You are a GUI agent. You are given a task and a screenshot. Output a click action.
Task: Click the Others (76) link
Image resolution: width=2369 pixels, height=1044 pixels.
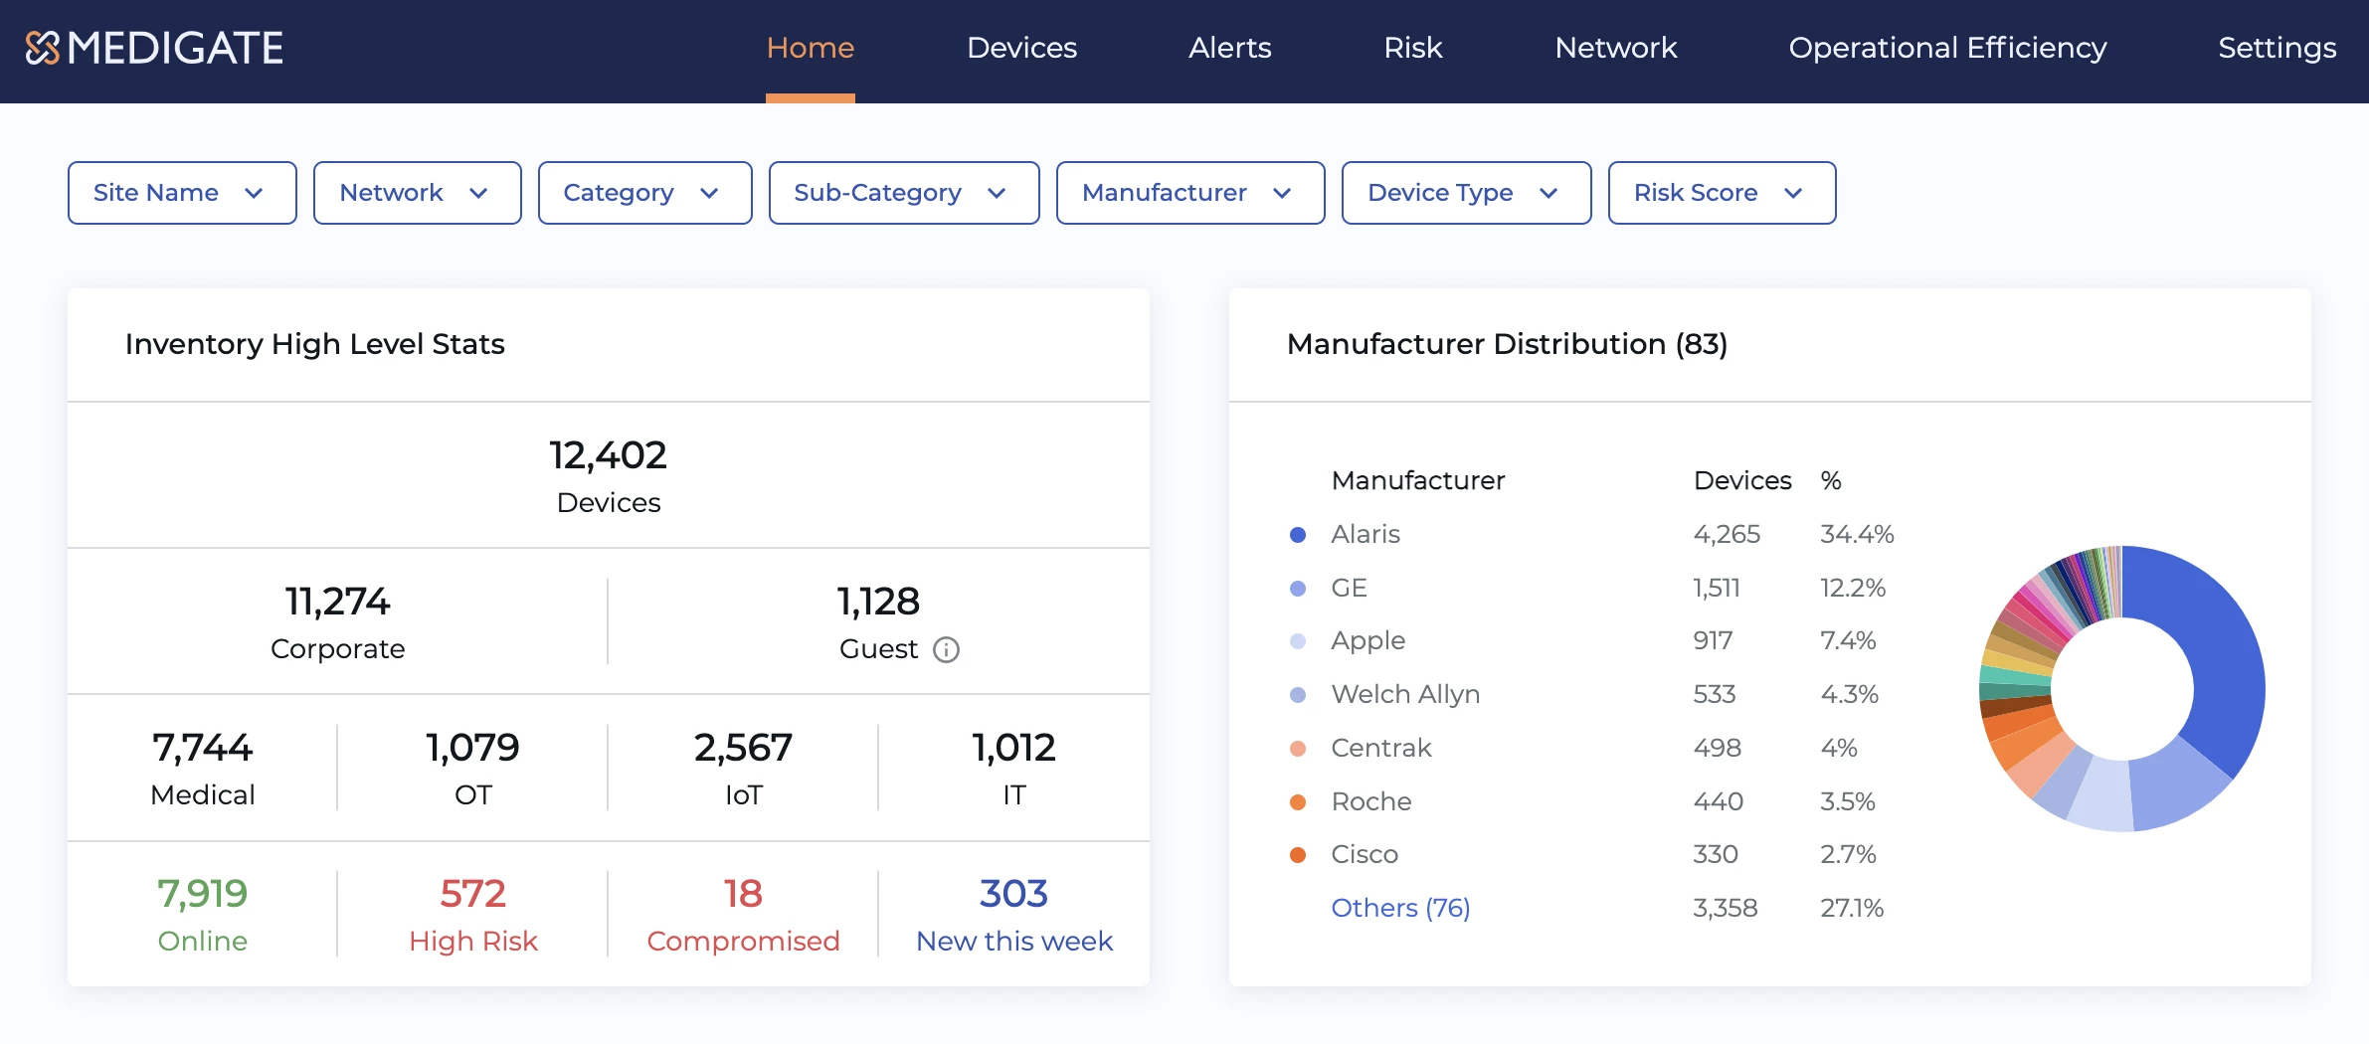tap(1399, 908)
